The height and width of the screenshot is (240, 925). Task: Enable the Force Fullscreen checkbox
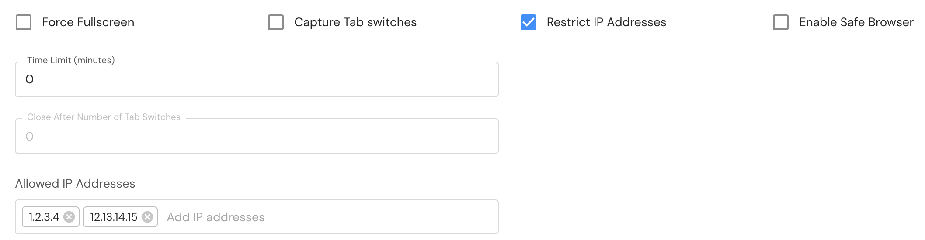click(24, 22)
